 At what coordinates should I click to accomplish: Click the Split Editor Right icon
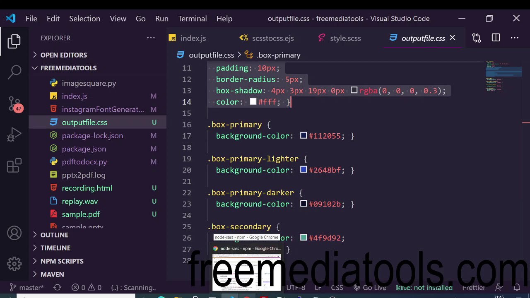[x=496, y=38]
